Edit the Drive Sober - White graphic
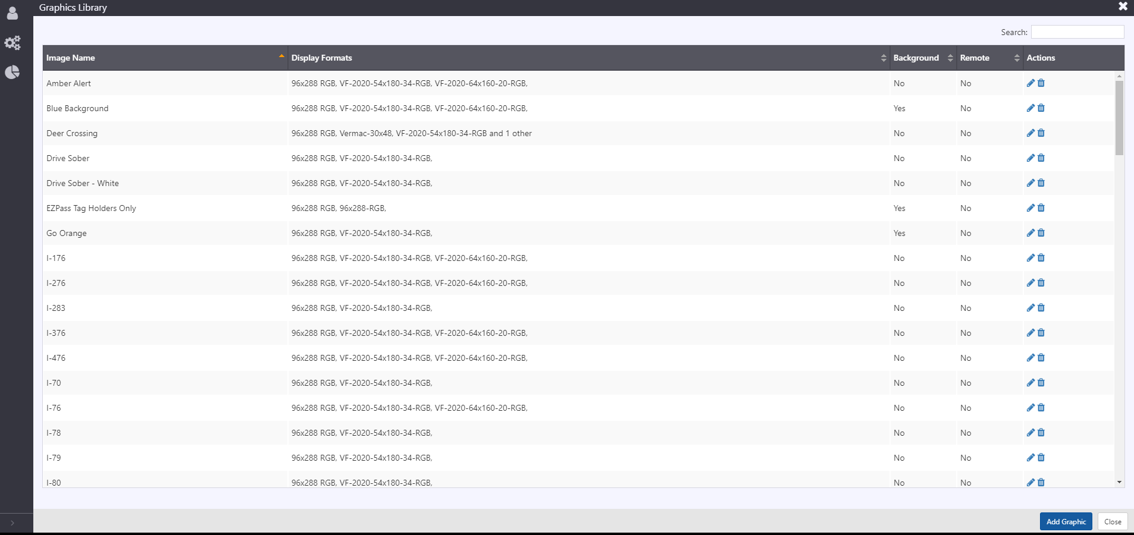1134x535 pixels. pos(1030,183)
